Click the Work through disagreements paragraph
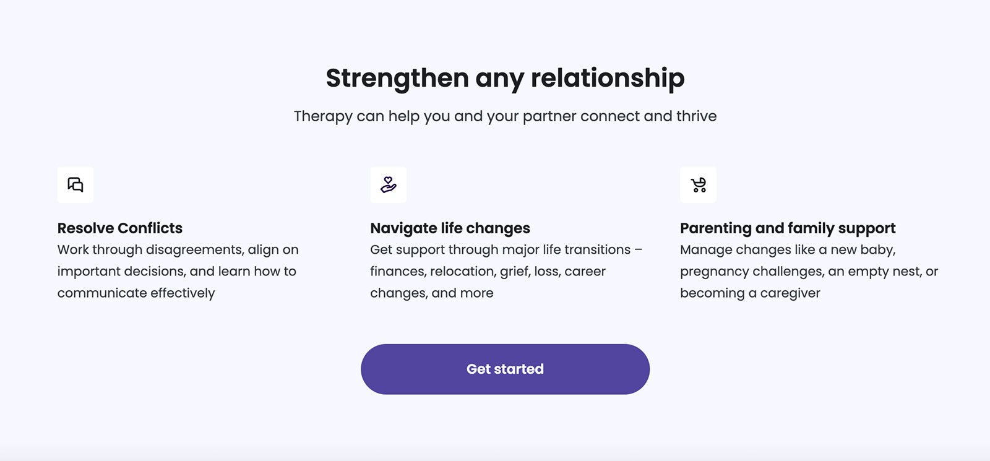 pos(178,271)
